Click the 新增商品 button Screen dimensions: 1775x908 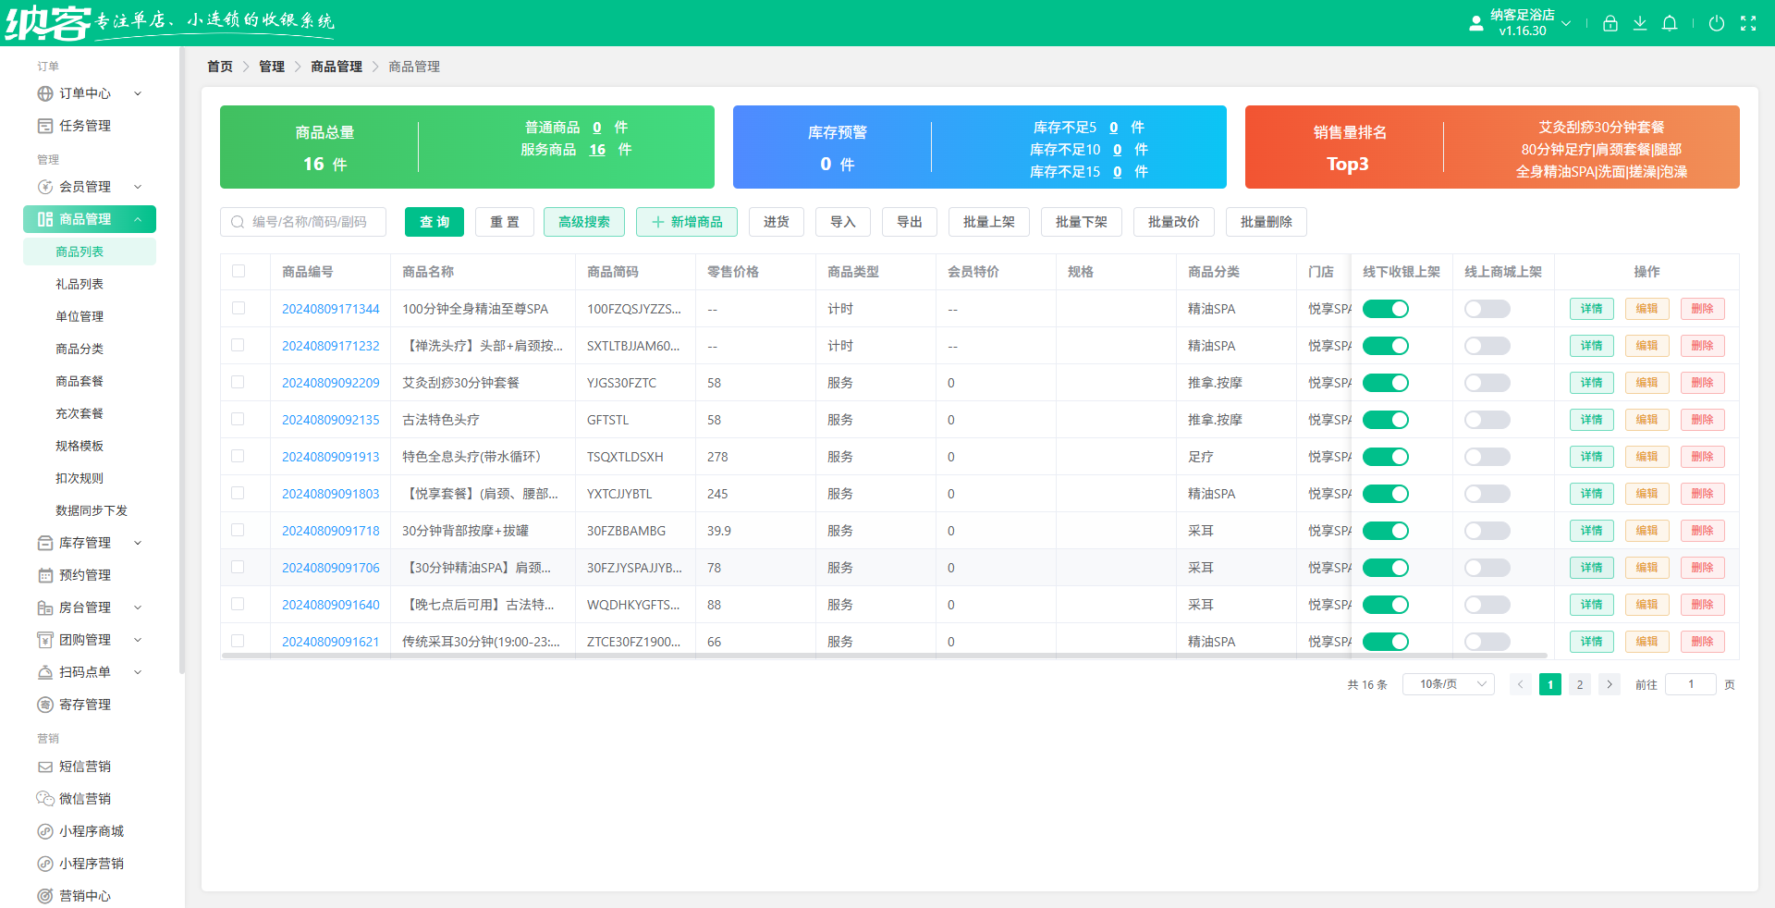[x=686, y=222]
